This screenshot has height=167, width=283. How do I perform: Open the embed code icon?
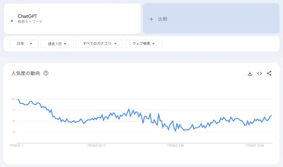tap(259, 73)
